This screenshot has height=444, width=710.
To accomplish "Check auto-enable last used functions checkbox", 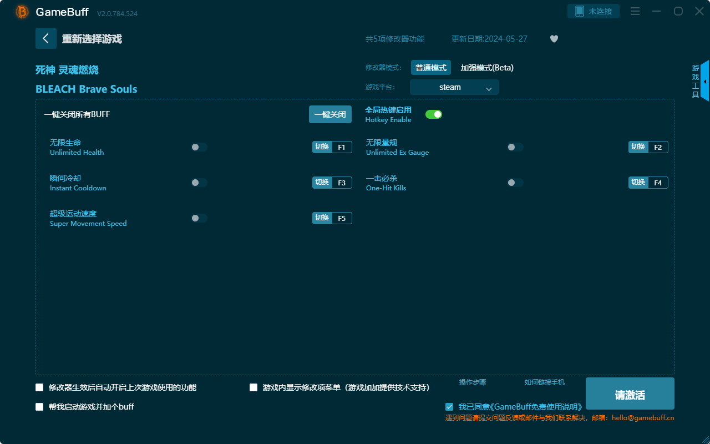I will pos(39,387).
